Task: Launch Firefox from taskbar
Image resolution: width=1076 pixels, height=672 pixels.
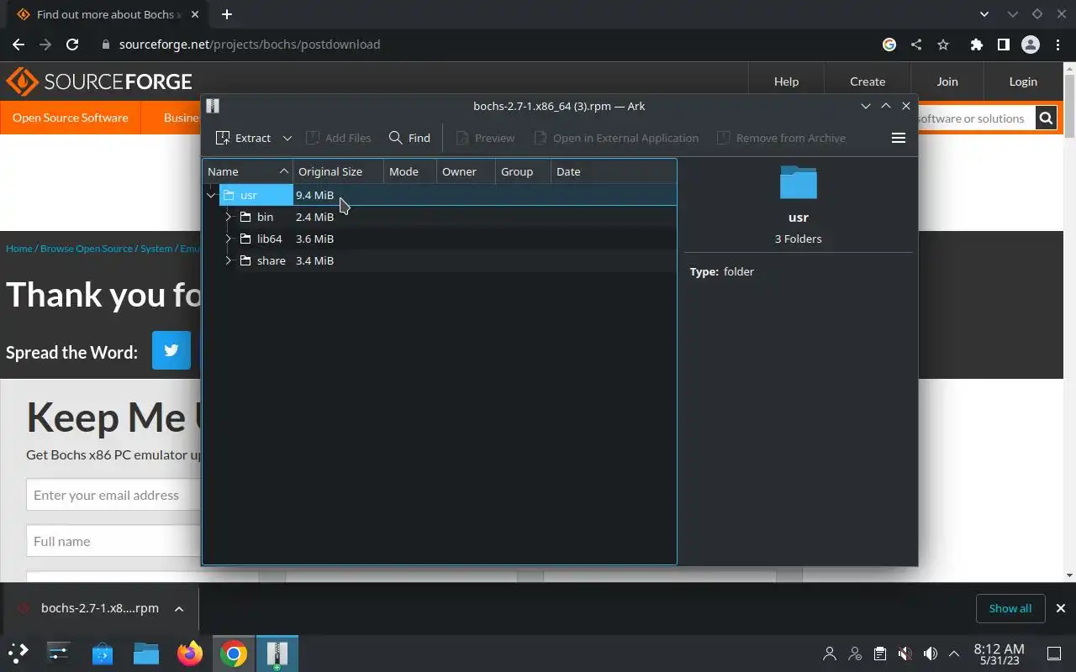Action: (x=190, y=653)
